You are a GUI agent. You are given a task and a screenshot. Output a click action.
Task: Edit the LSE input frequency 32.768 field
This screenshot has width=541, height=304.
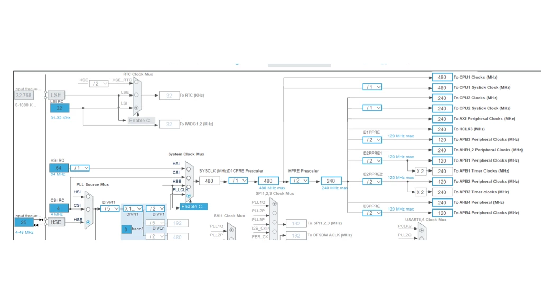point(24,96)
